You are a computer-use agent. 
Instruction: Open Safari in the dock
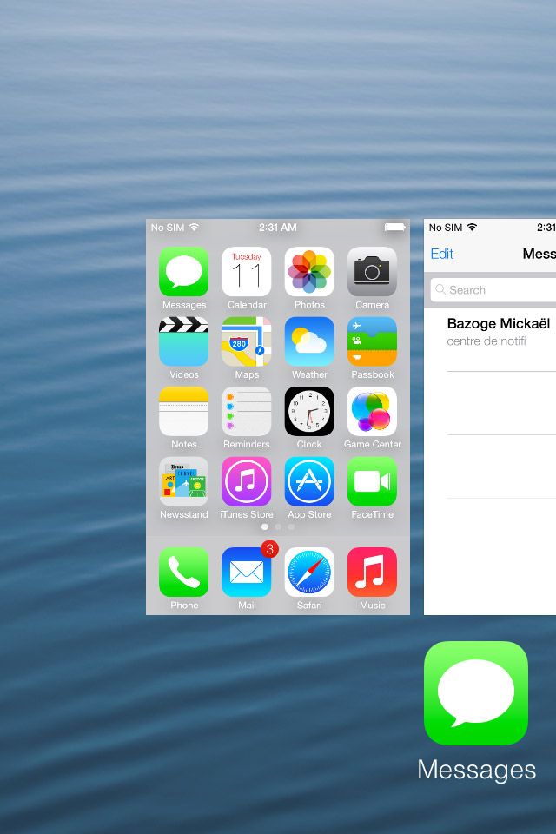(x=309, y=572)
